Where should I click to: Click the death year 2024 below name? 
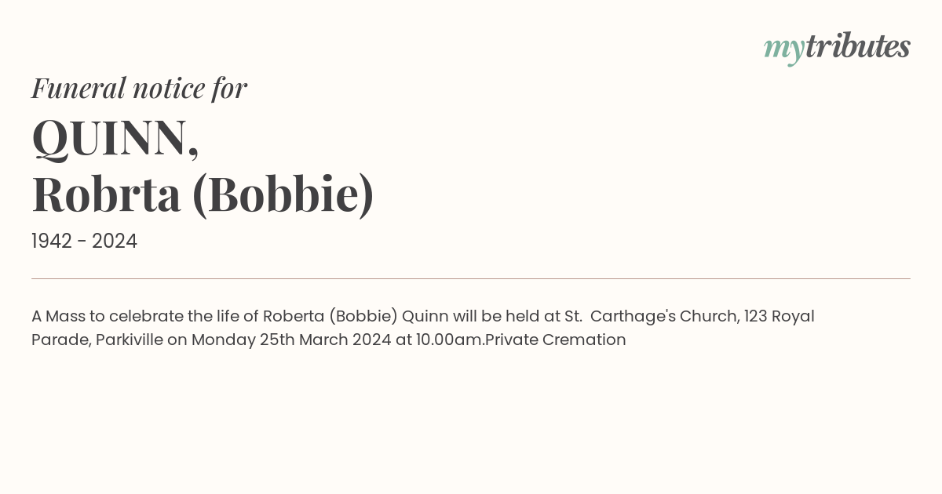115,242
